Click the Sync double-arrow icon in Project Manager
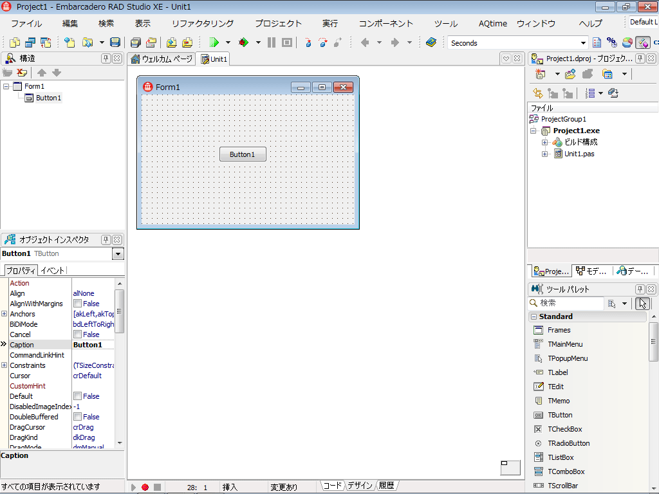659x494 pixels. (537, 93)
